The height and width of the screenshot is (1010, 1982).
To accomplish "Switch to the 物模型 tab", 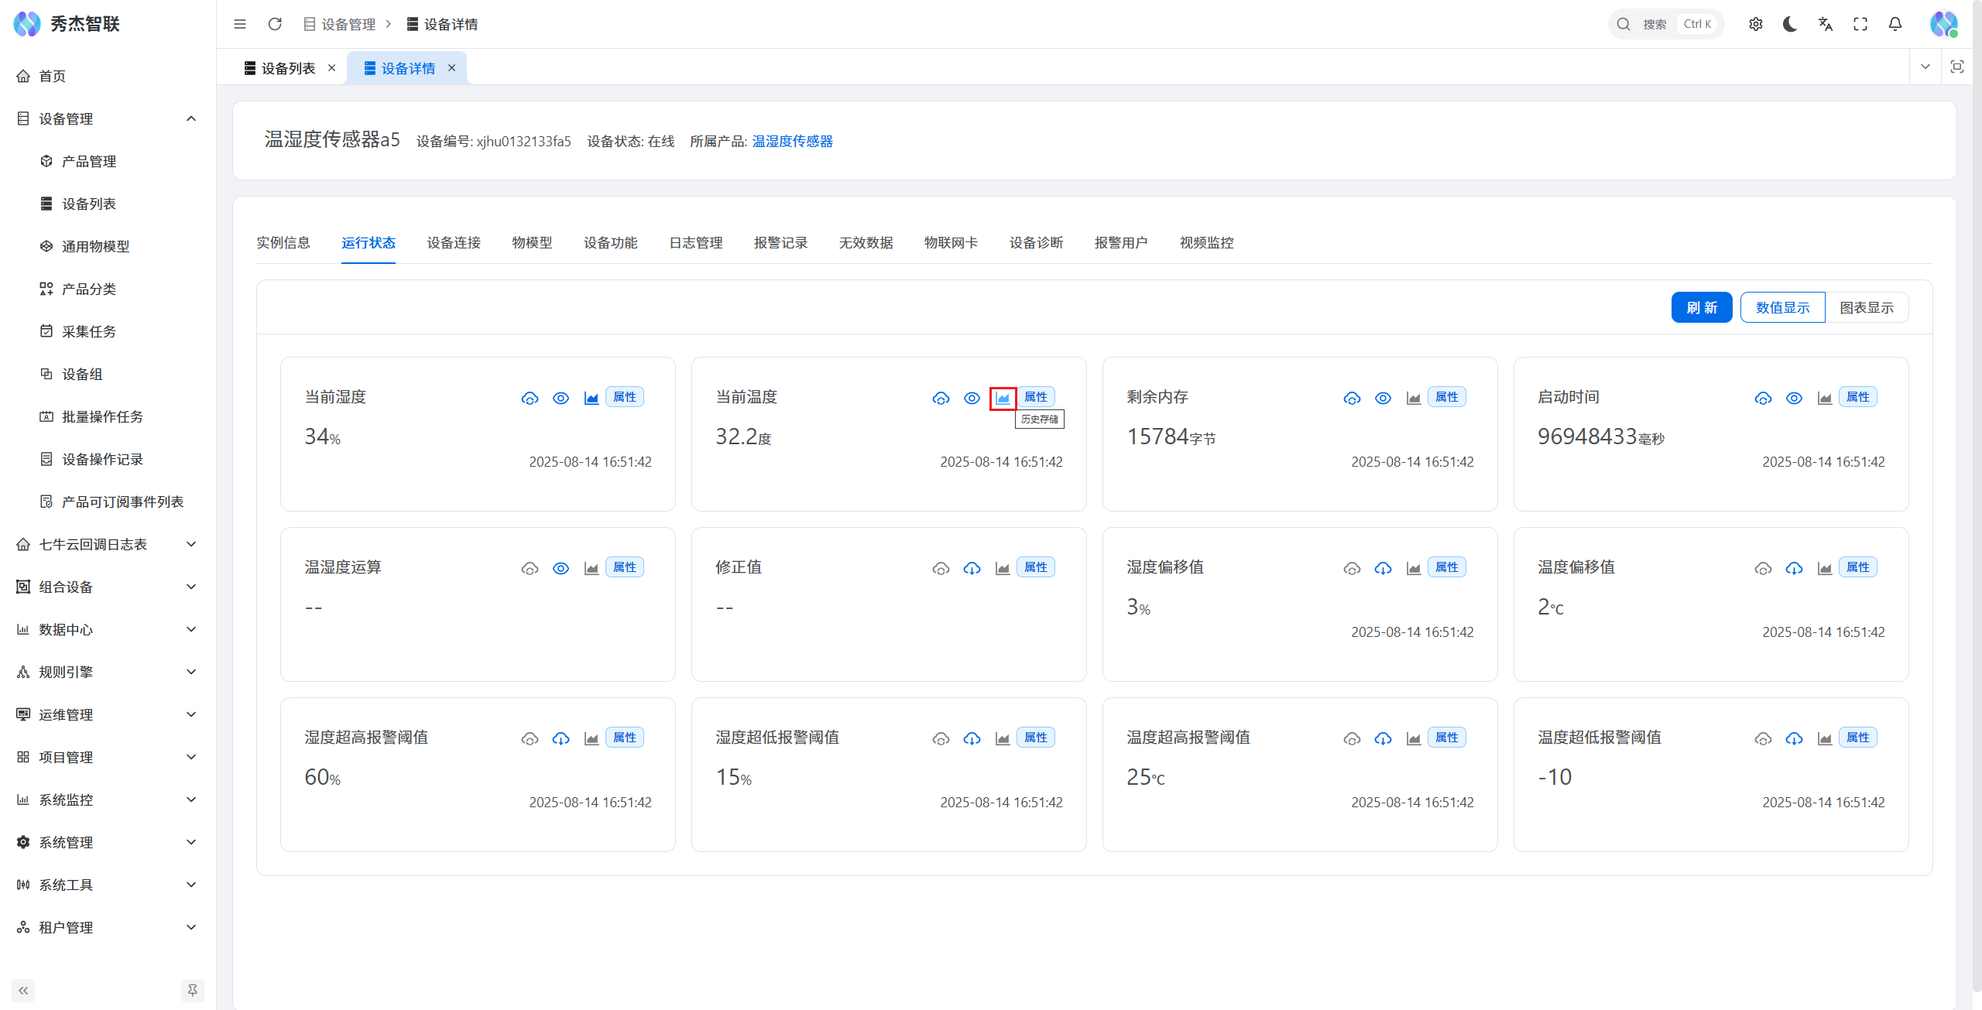I will 532,242.
